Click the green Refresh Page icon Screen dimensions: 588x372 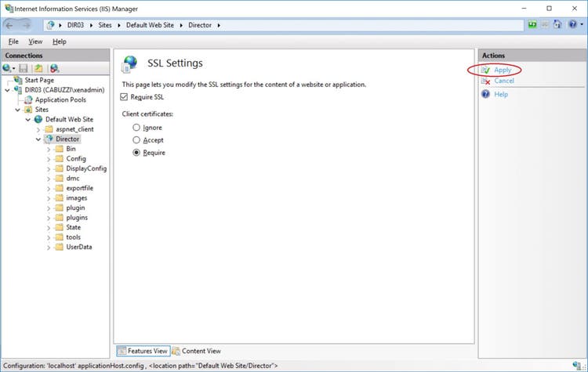[532, 25]
